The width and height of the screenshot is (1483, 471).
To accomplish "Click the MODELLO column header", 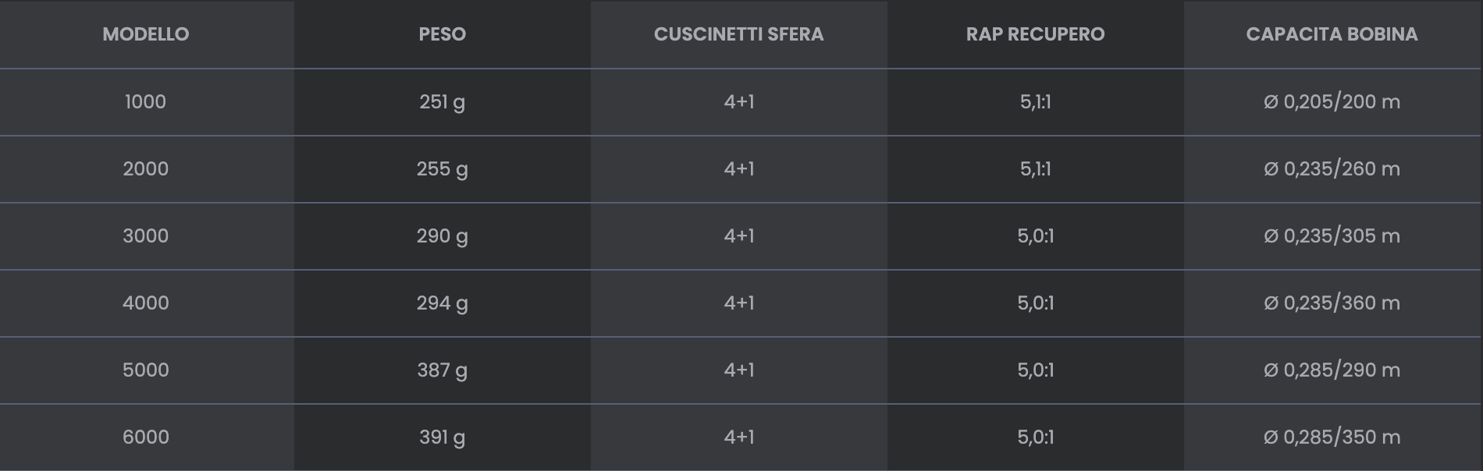I will tap(146, 34).
